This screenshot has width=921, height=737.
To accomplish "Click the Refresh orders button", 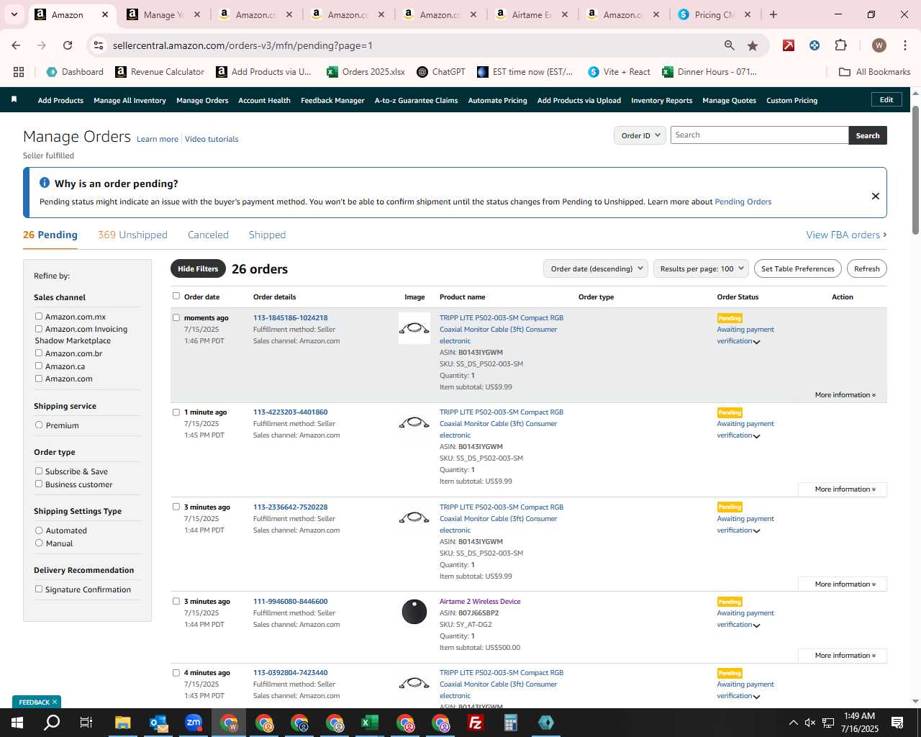I will [x=866, y=268].
